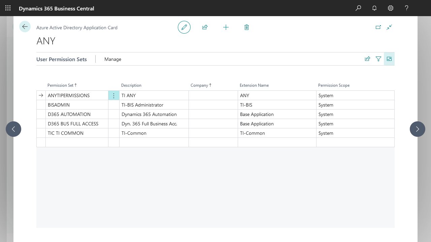Create new record with plus icon
Screen dimensions: 431x242
pos(226,27)
